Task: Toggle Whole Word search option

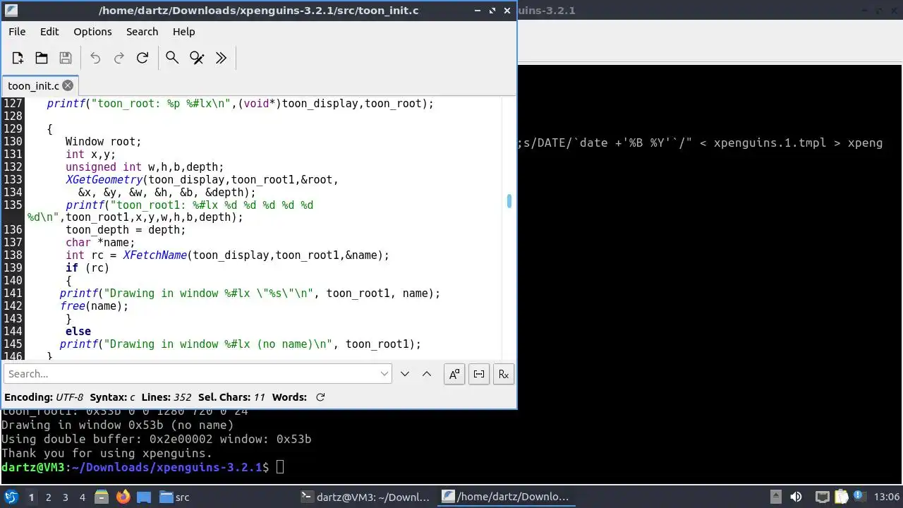Action: tap(479, 374)
